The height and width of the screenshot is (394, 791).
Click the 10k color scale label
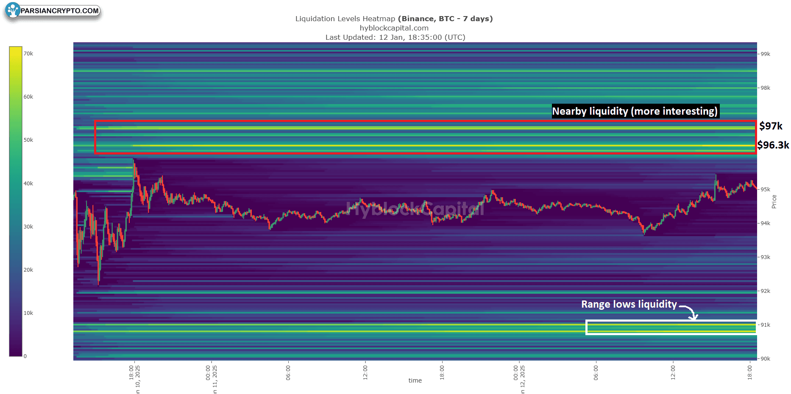coord(28,313)
